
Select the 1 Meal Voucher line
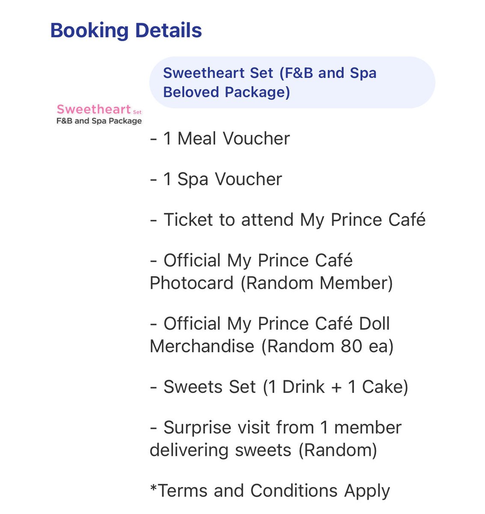click(220, 138)
